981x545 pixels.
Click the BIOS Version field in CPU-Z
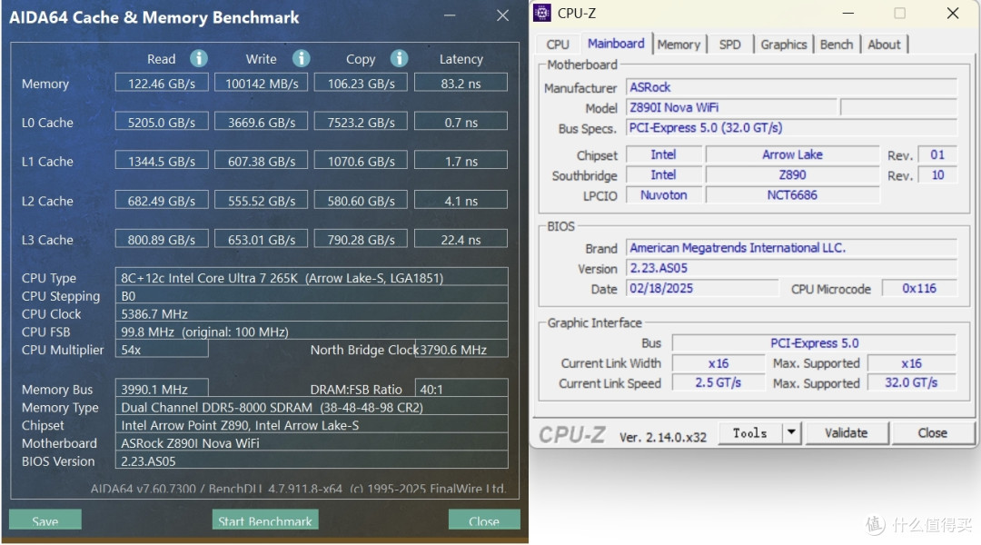pyautogui.click(x=791, y=268)
